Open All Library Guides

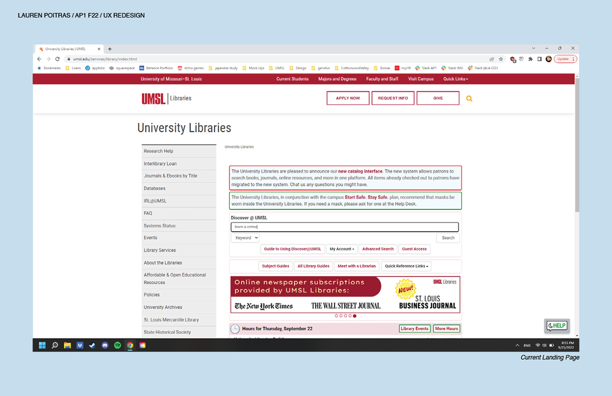313,266
